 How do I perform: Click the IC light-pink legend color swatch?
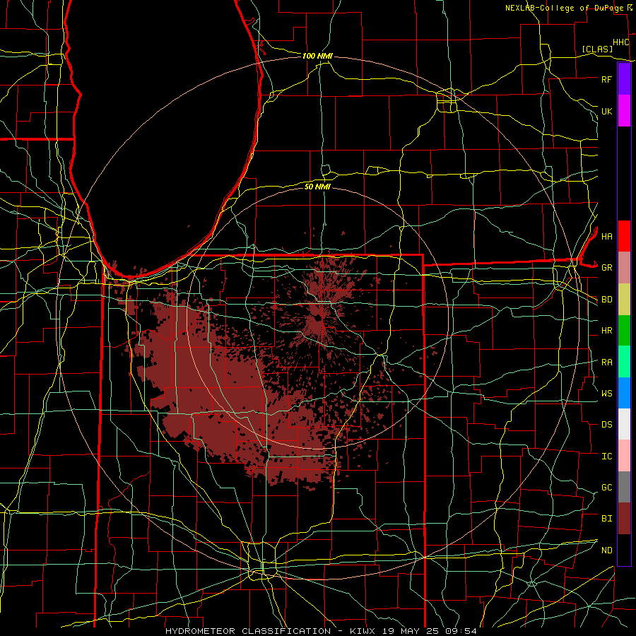(x=624, y=456)
